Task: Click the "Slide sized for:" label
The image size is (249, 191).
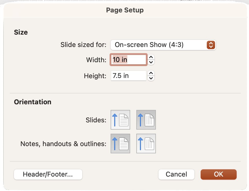Action: [x=83, y=45]
